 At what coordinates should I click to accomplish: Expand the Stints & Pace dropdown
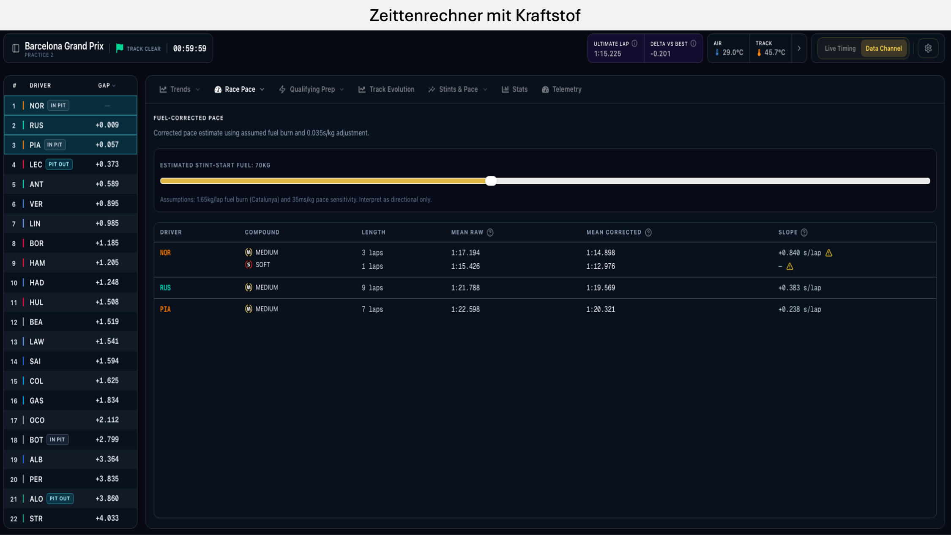458,90
